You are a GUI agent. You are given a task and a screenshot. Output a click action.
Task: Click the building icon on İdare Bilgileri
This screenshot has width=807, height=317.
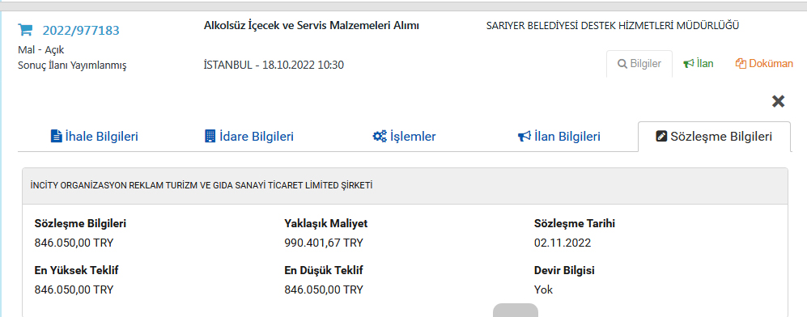coord(210,137)
